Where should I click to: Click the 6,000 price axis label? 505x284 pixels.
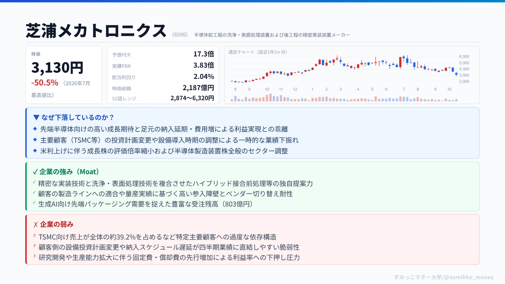(464, 57)
